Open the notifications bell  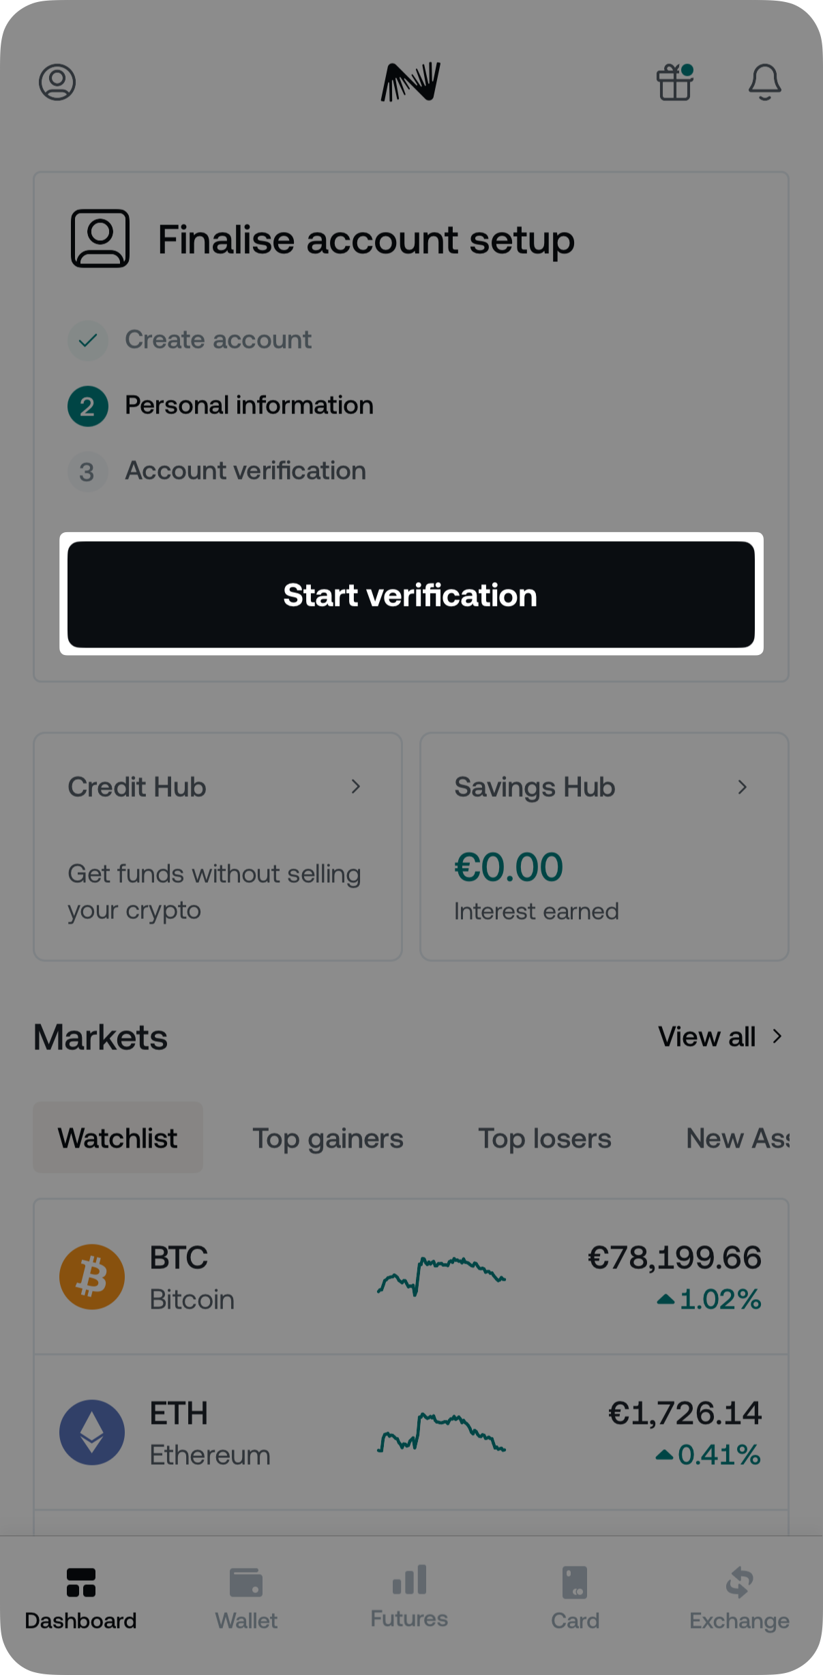pos(764,83)
